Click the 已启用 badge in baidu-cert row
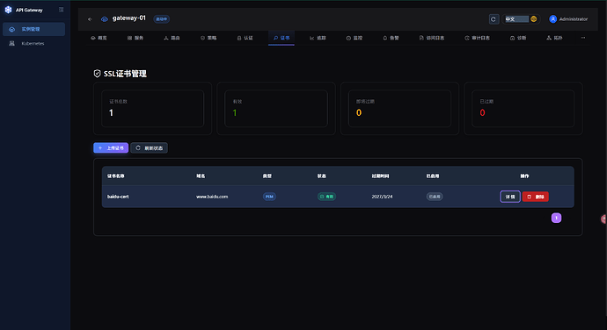The image size is (607, 330). pyautogui.click(x=435, y=197)
